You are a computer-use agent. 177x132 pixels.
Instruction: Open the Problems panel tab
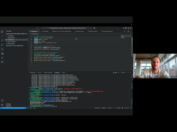[x=33, y=73]
